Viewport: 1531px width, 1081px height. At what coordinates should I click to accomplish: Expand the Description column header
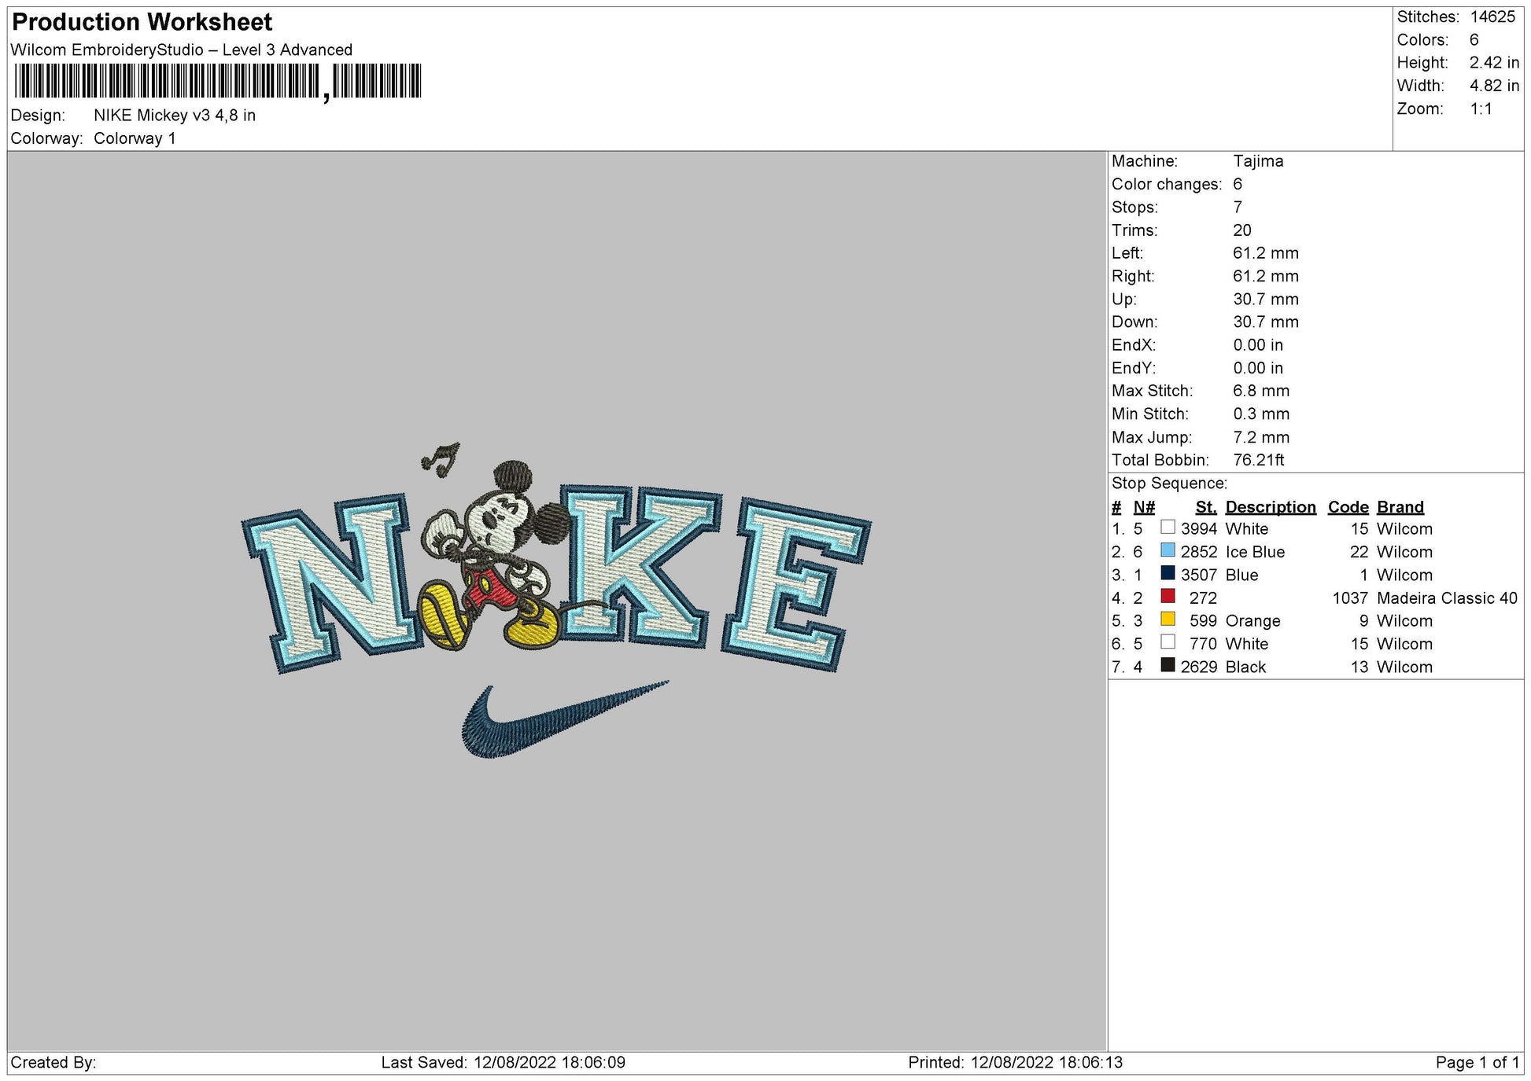pyautogui.click(x=1271, y=506)
